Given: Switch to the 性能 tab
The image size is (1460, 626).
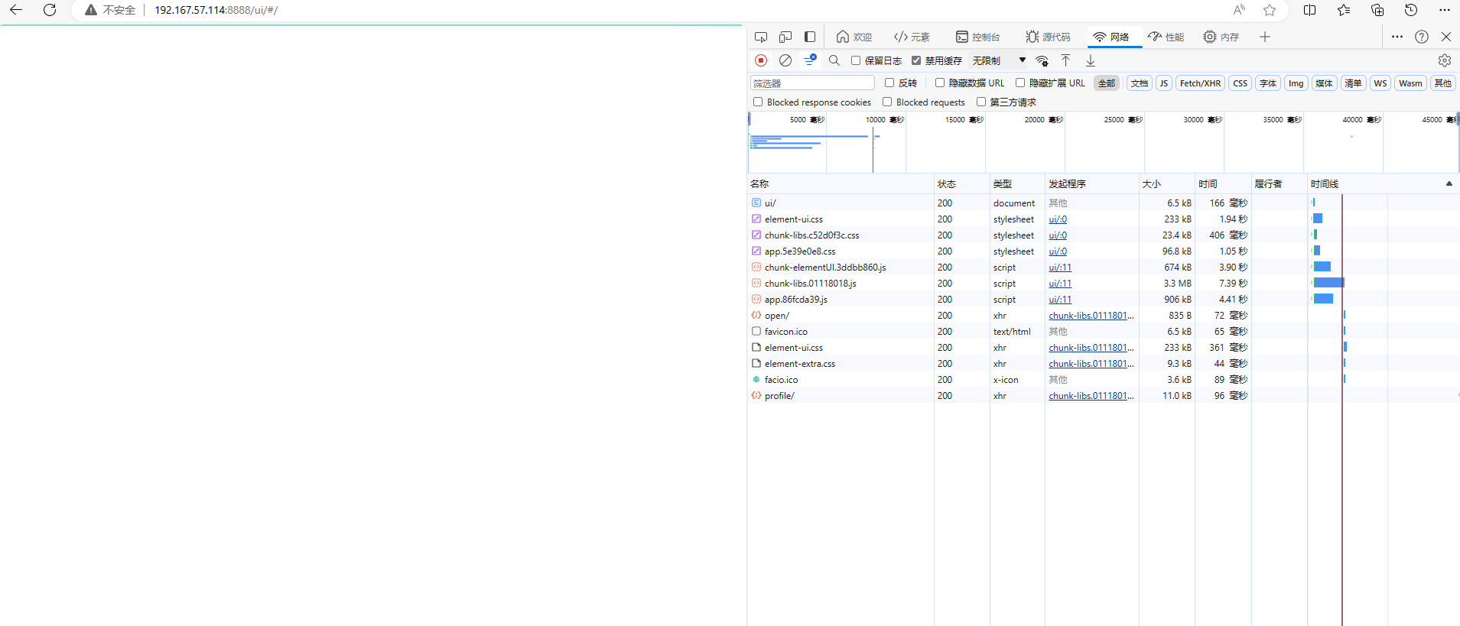Looking at the screenshot, I should [1166, 37].
